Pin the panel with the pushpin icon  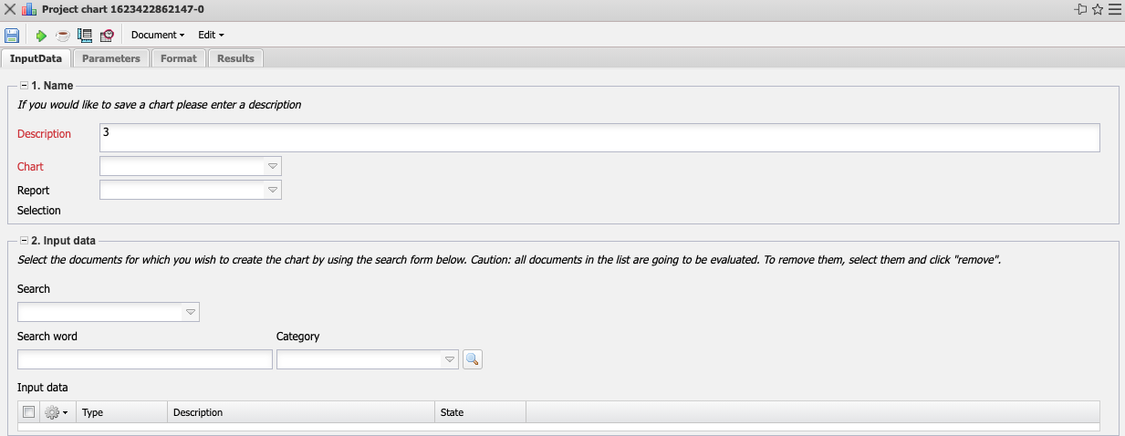1081,9
